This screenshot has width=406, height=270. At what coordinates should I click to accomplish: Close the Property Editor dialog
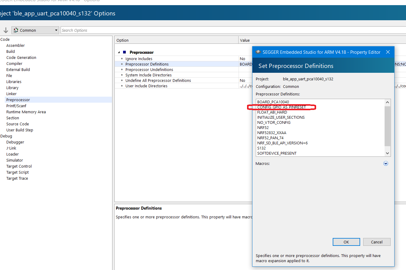point(388,52)
